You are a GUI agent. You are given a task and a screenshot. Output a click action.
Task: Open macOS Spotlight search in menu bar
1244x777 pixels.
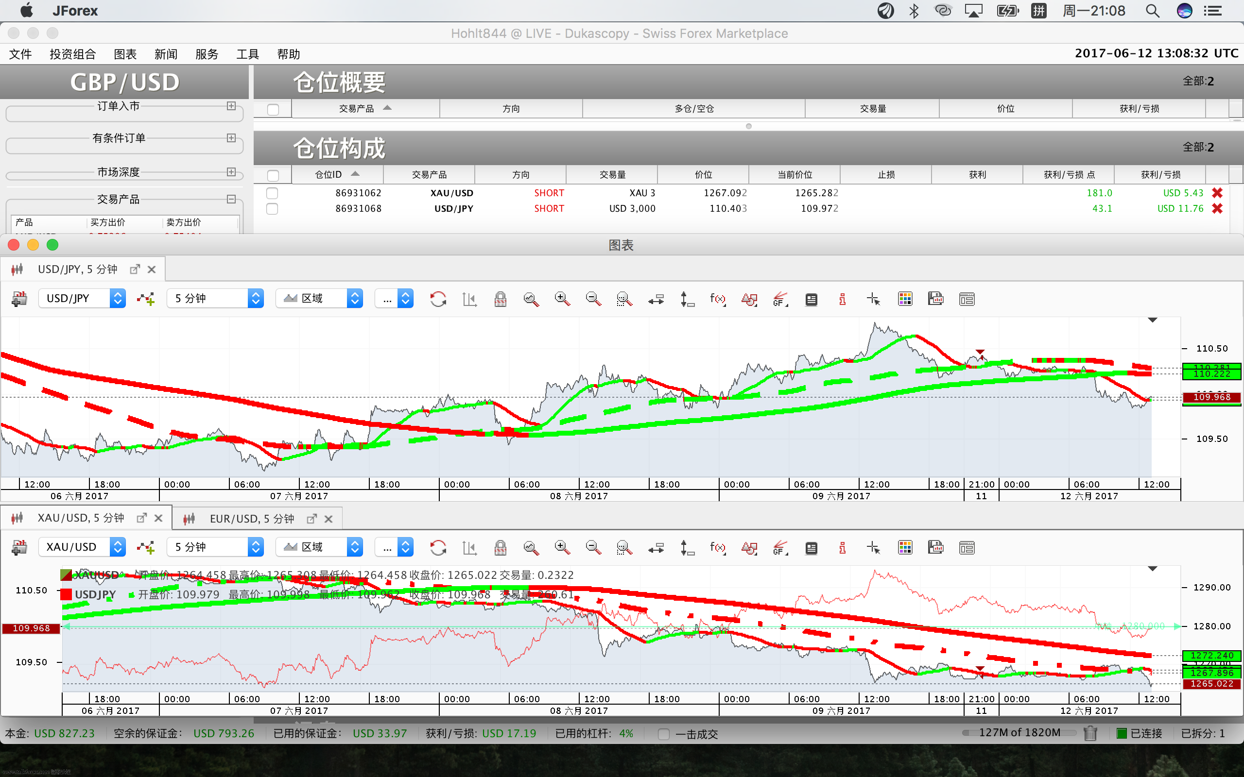[1153, 11]
